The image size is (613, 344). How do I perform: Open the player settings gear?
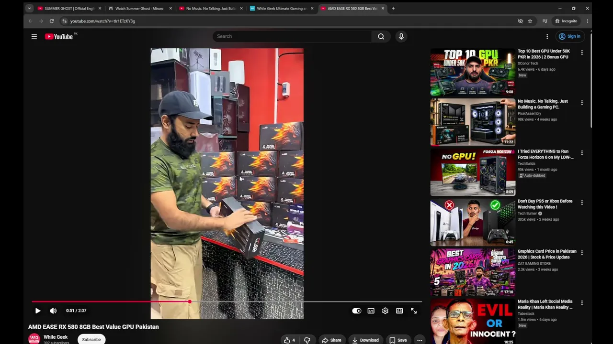point(385,311)
